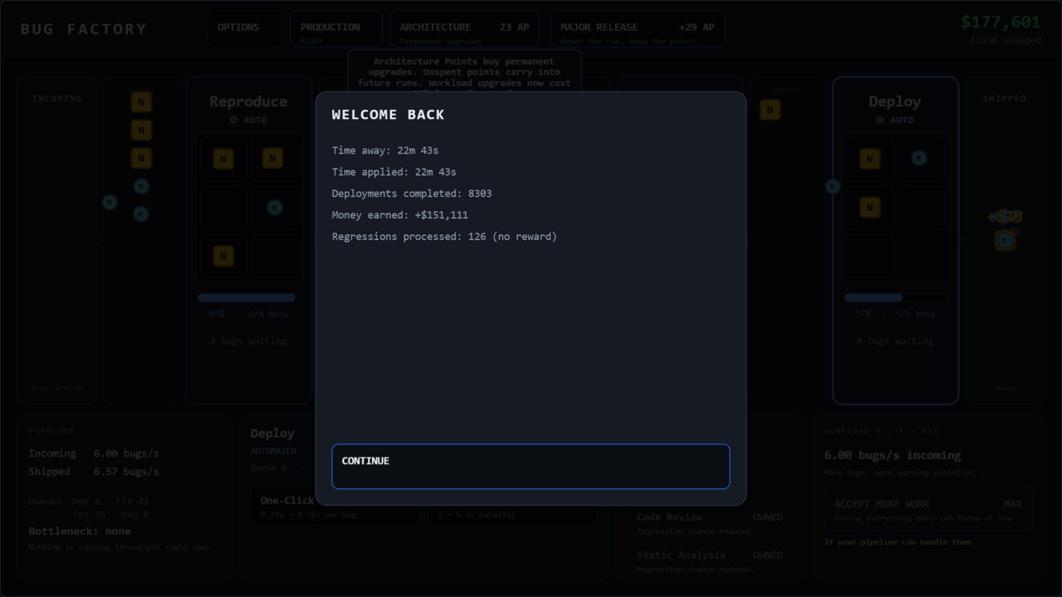The image size is (1062, 597).
Task: Open the ARCHITECTURE upgrades tab
Action: pyautogui.click(x=464, y=28)
